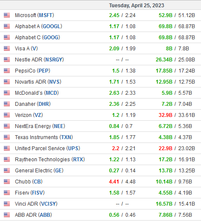Click the flag icon beside General Electric
The image size is (201, 221).
tap(7, 171)
